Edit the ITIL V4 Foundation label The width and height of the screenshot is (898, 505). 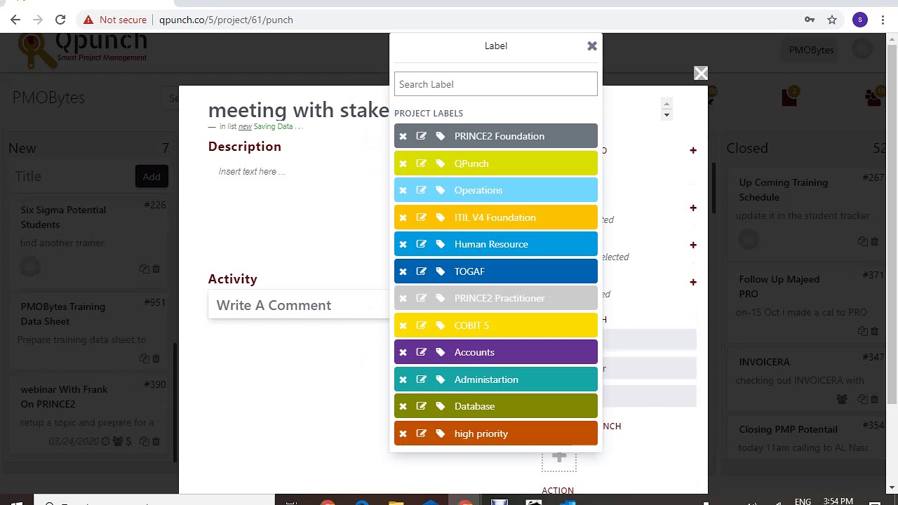click(421, 217)
